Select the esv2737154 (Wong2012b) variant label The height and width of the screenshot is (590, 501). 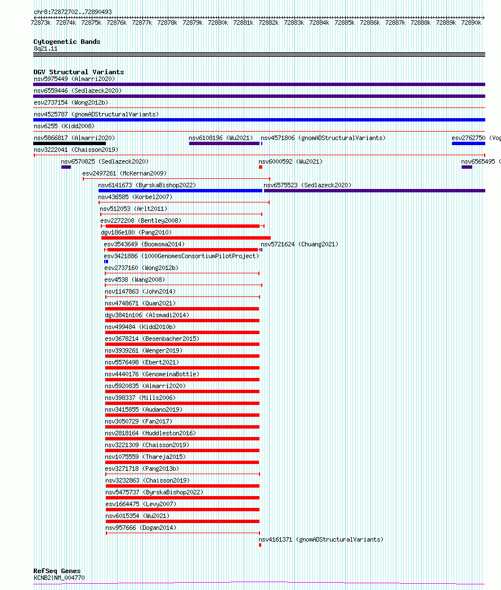pyautogui.click(x=71, y=102)
